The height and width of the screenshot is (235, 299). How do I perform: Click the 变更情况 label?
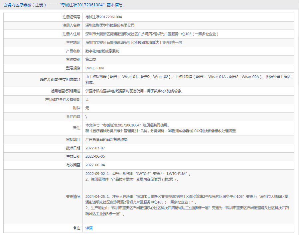coord(73,196)
